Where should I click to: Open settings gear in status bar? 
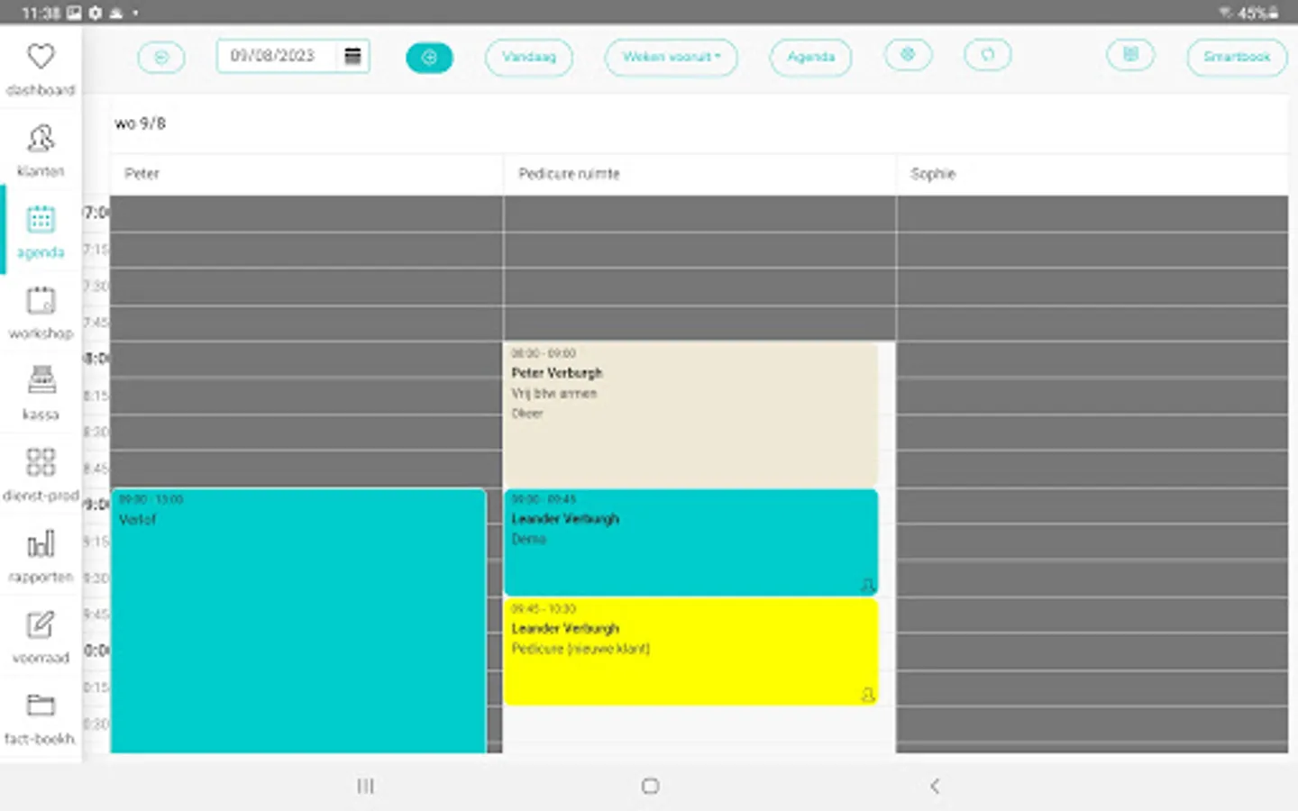tap(95, 13)
